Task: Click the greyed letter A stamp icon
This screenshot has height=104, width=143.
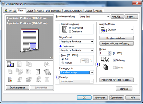Action: pos(29,72)
